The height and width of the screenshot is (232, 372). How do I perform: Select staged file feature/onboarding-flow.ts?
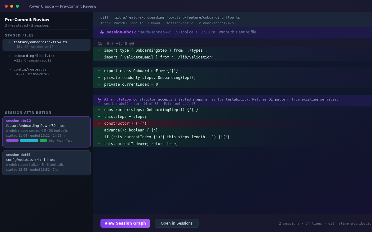[x=46, y=45]
